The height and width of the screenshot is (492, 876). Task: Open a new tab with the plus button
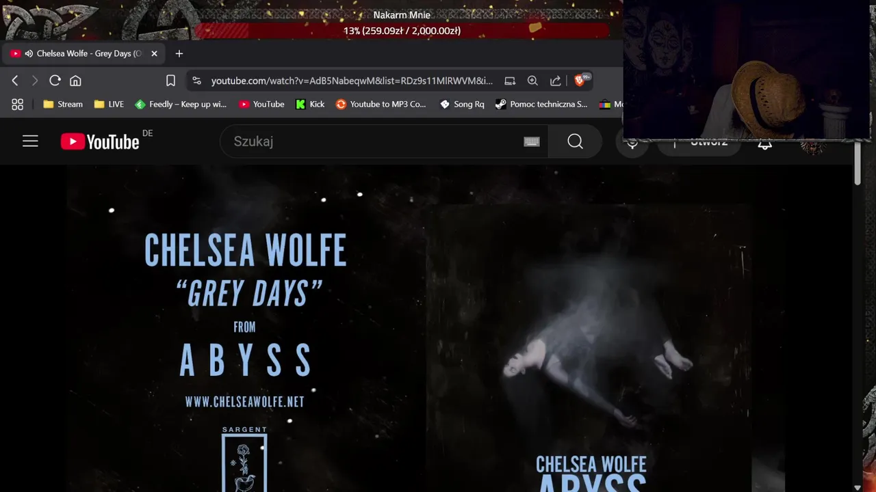[179, 53]
